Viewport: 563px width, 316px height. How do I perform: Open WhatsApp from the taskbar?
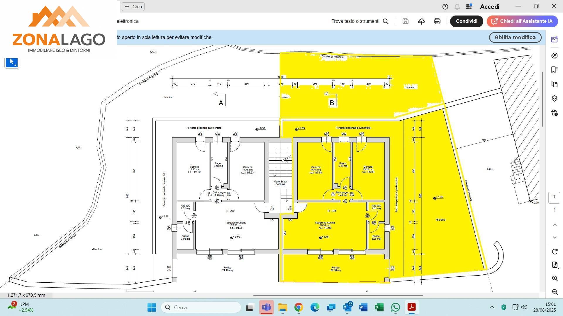395,307
